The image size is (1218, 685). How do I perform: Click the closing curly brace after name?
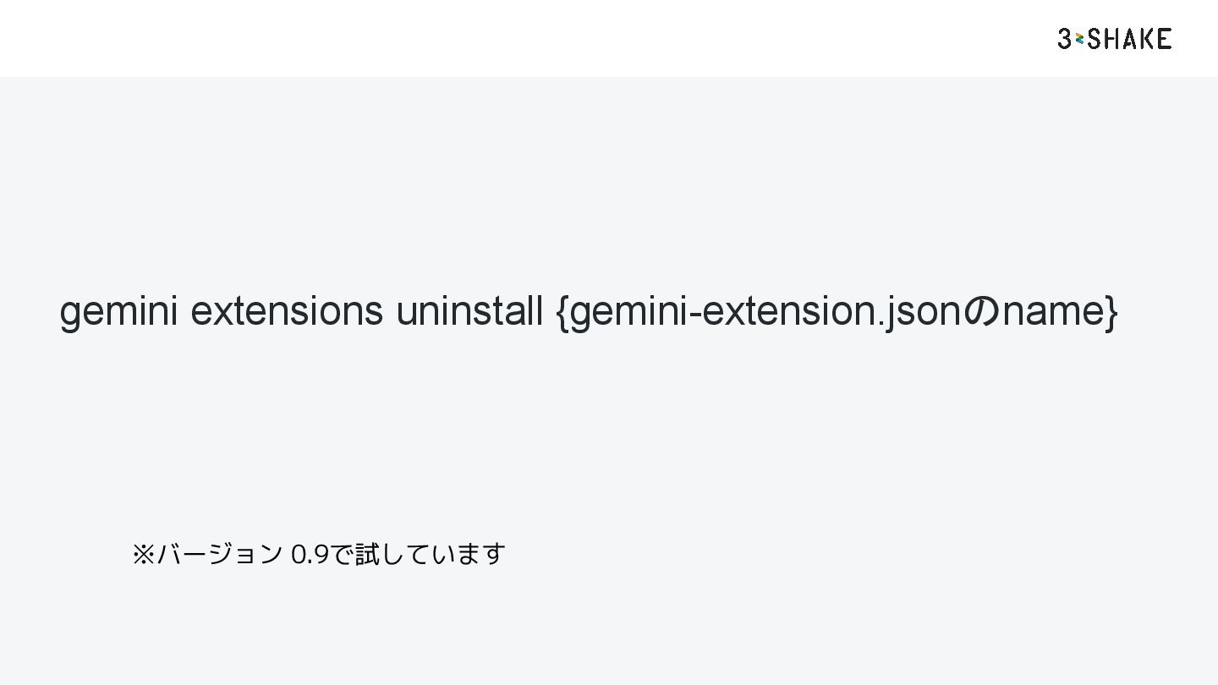1111,310
